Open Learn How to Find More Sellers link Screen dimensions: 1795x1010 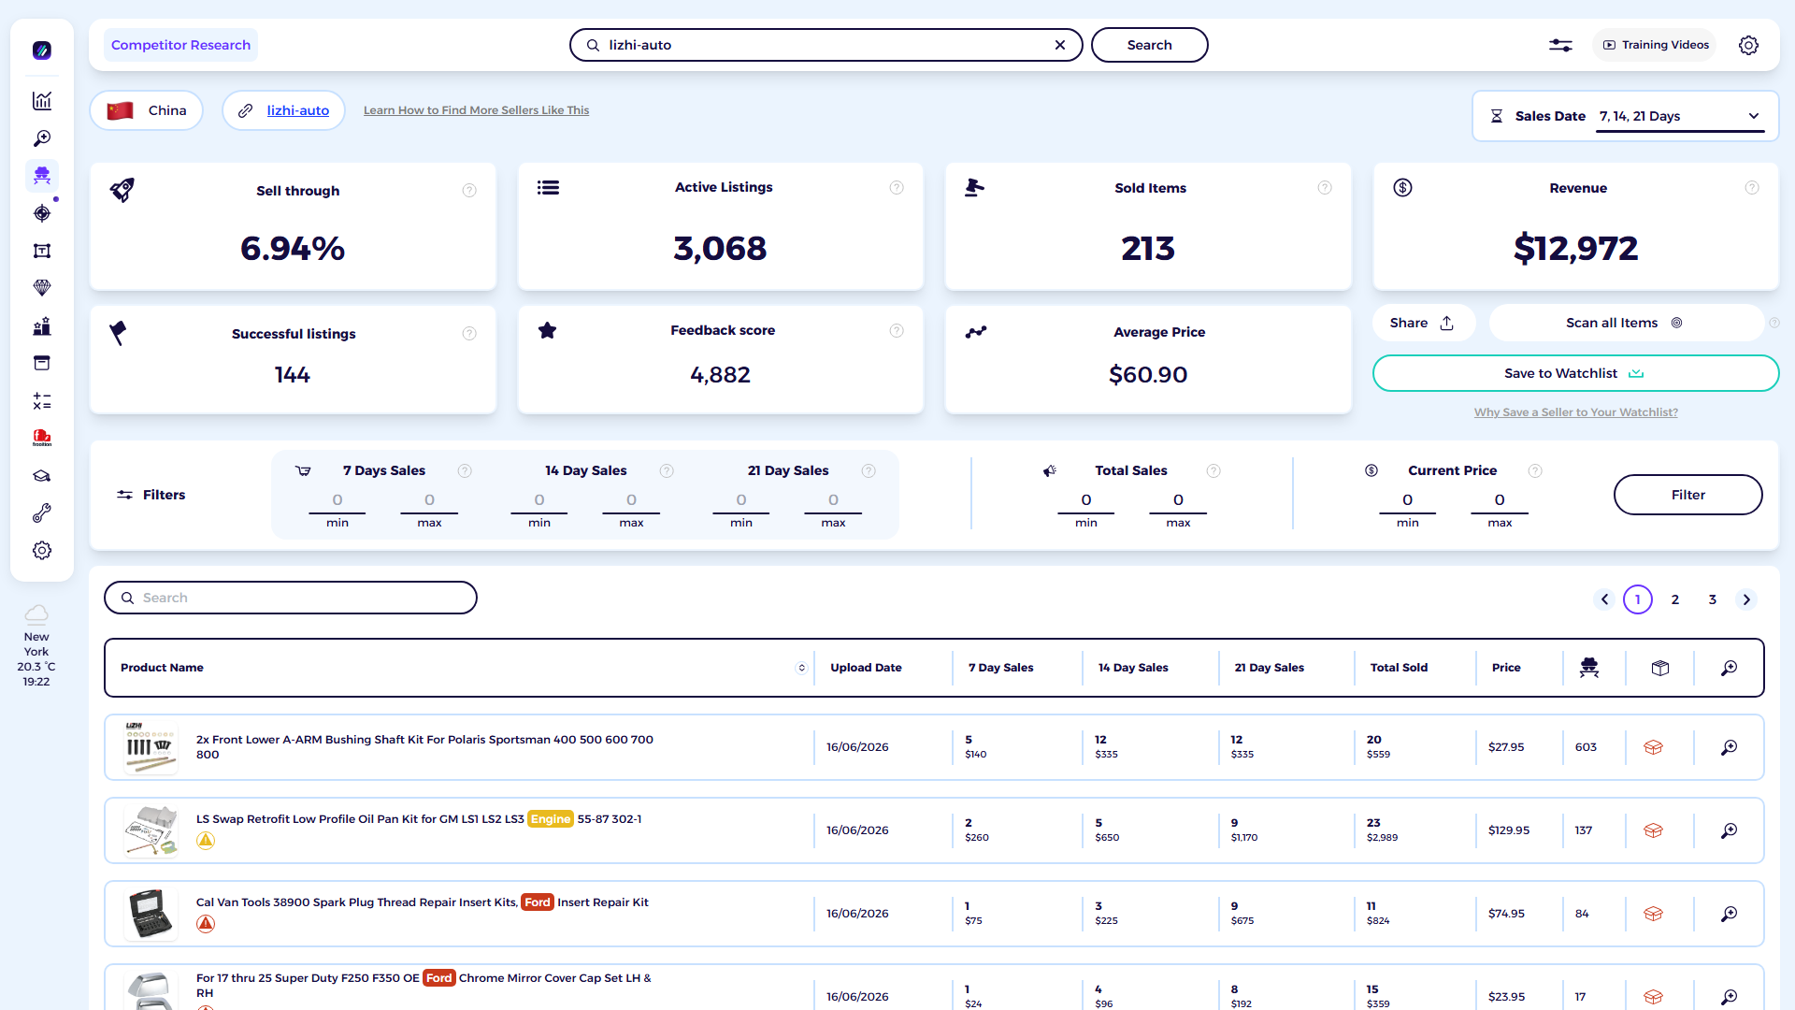tap(476, 110)
